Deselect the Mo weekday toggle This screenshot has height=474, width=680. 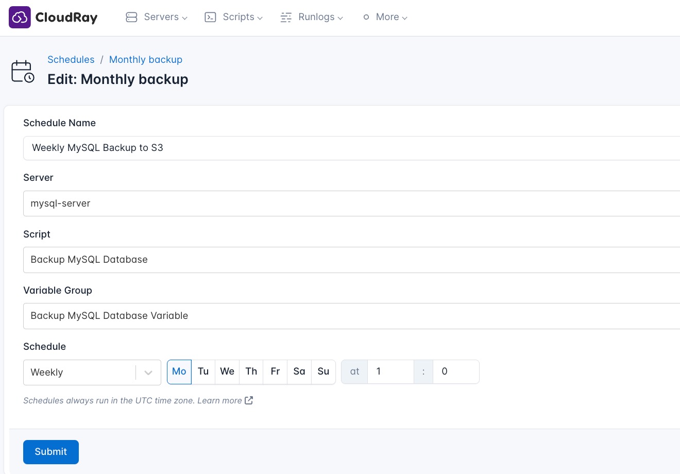(179, 371)
